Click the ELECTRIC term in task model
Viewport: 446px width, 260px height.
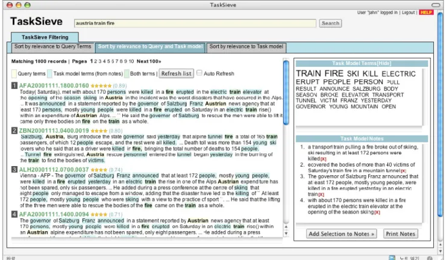[x=398, y=74]
